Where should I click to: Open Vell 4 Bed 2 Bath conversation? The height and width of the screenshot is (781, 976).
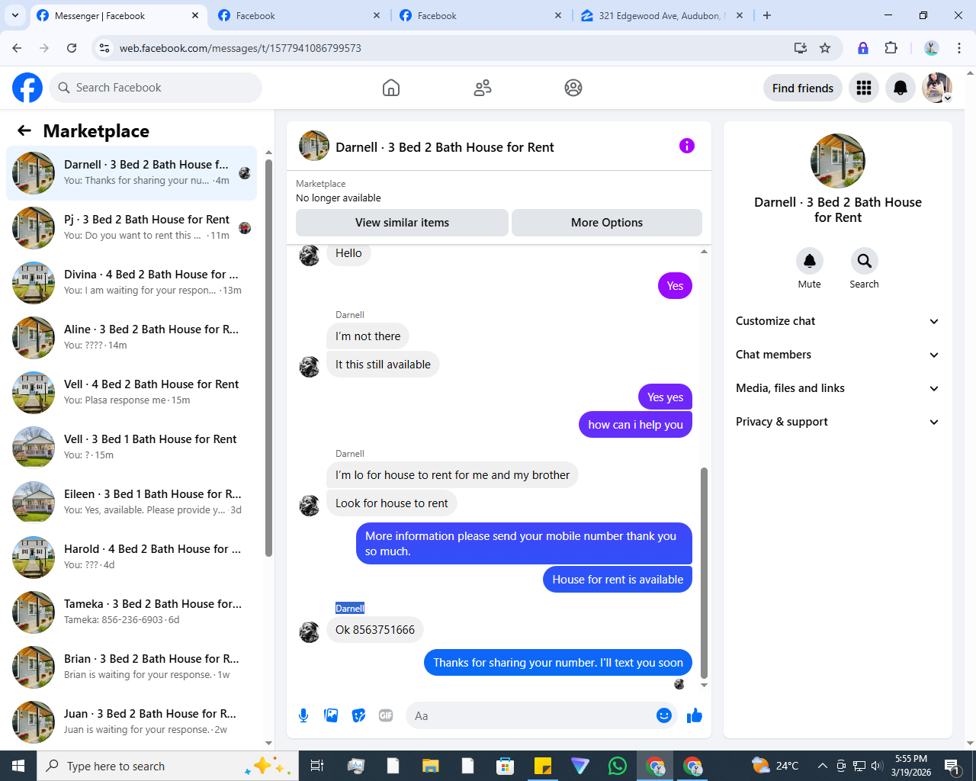click(x=131, y=392)
